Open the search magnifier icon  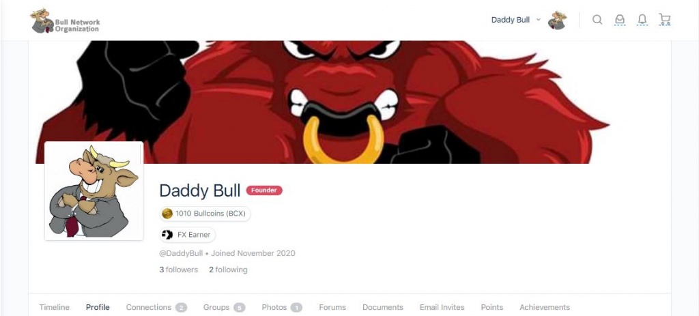coord(597,20)
